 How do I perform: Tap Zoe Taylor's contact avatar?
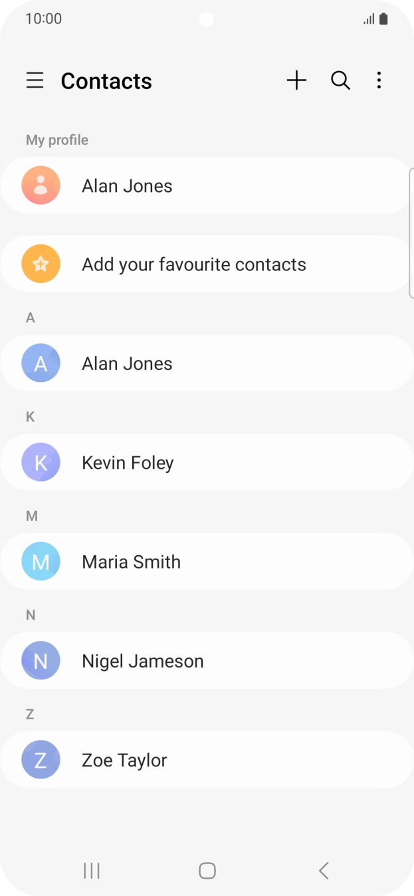pyautogui.click(x=40, y=759)
